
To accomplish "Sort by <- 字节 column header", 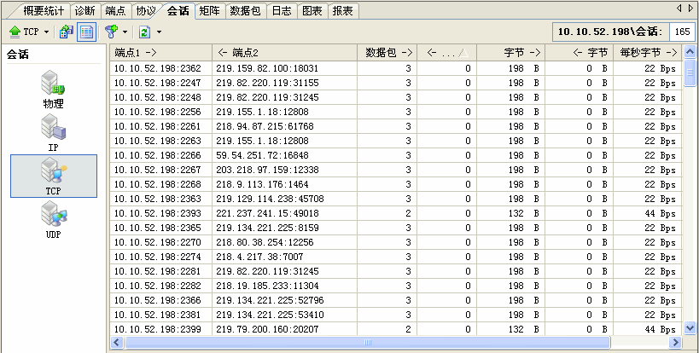I will click(x=579, y=53).
